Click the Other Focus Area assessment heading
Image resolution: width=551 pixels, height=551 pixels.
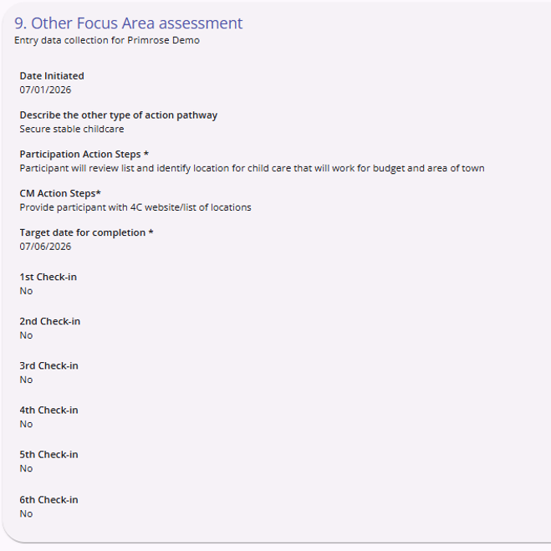[x=128, y=23]
